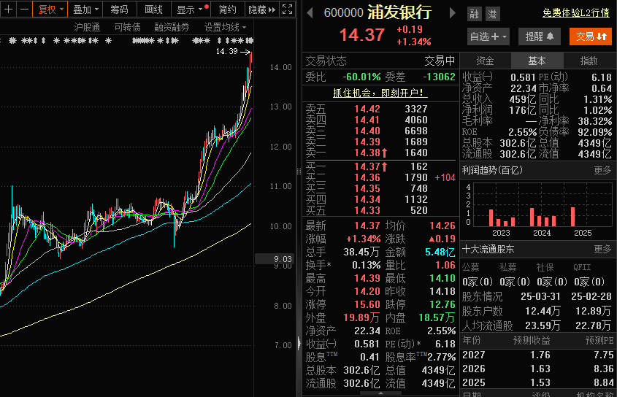Click the 股东户数 value 12.44万
Screen dimensions: 617x397
click(543, 311)
